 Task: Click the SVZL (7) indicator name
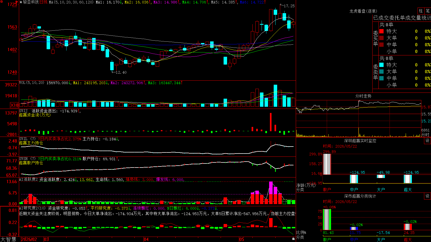click(27, 139)
